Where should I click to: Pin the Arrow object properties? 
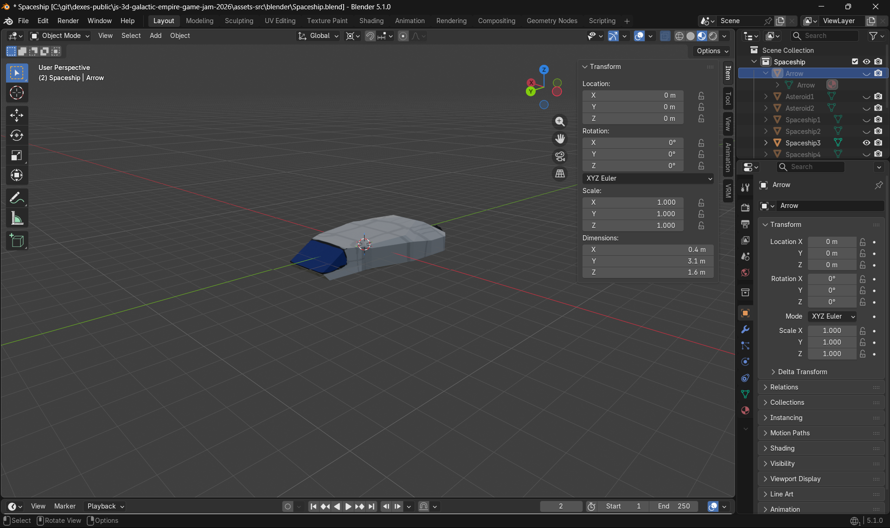pos(878,185)
